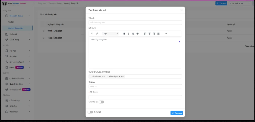
Task: Expand the Học viên menu
Action: coord(30,56)
